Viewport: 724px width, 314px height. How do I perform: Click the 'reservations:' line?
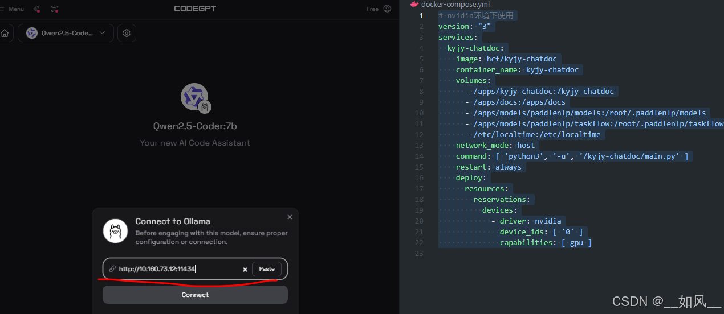click(x=502, y=199)
